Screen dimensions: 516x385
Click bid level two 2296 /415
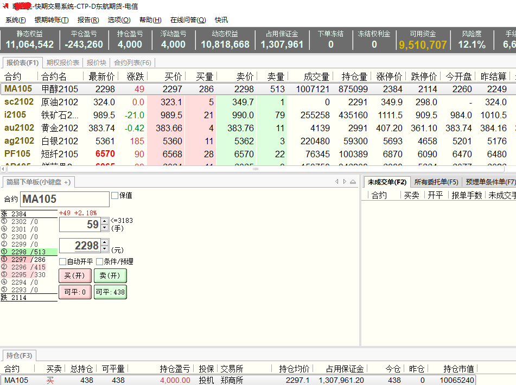[x=29, y=267]
